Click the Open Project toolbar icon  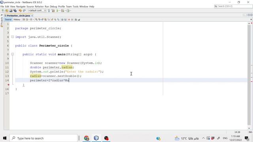(x=11, y=11)
